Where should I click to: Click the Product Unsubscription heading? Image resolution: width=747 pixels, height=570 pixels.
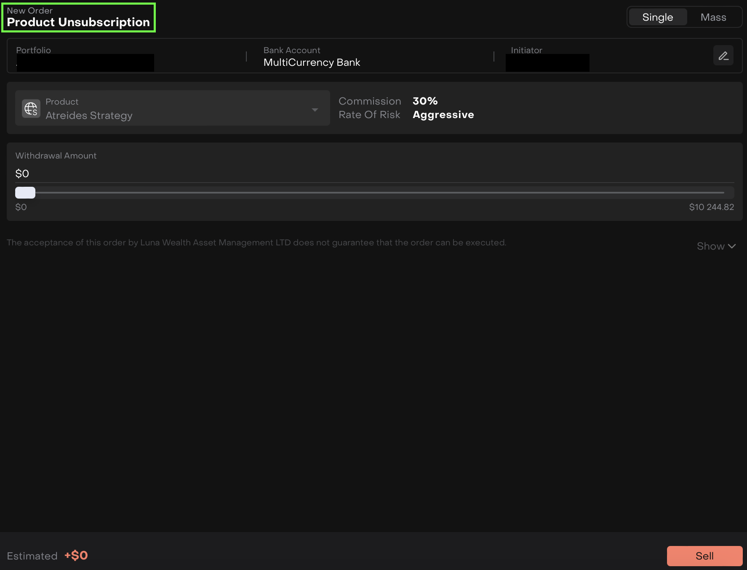78,22
